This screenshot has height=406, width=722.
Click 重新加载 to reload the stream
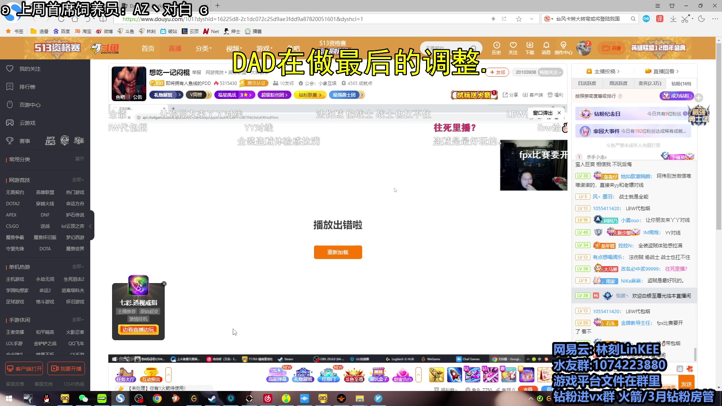pos(338,252)
